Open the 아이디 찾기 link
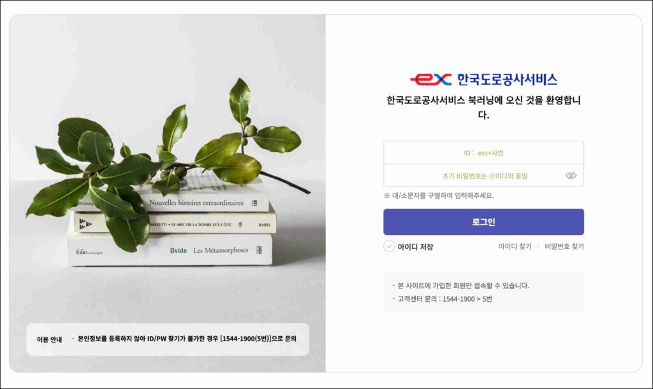Viewport: 653px width, 389px height. tap(515, 246)
